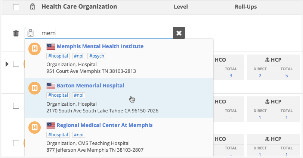Click US flag beside Memphis Mental Health Institute

coord(51,47)
